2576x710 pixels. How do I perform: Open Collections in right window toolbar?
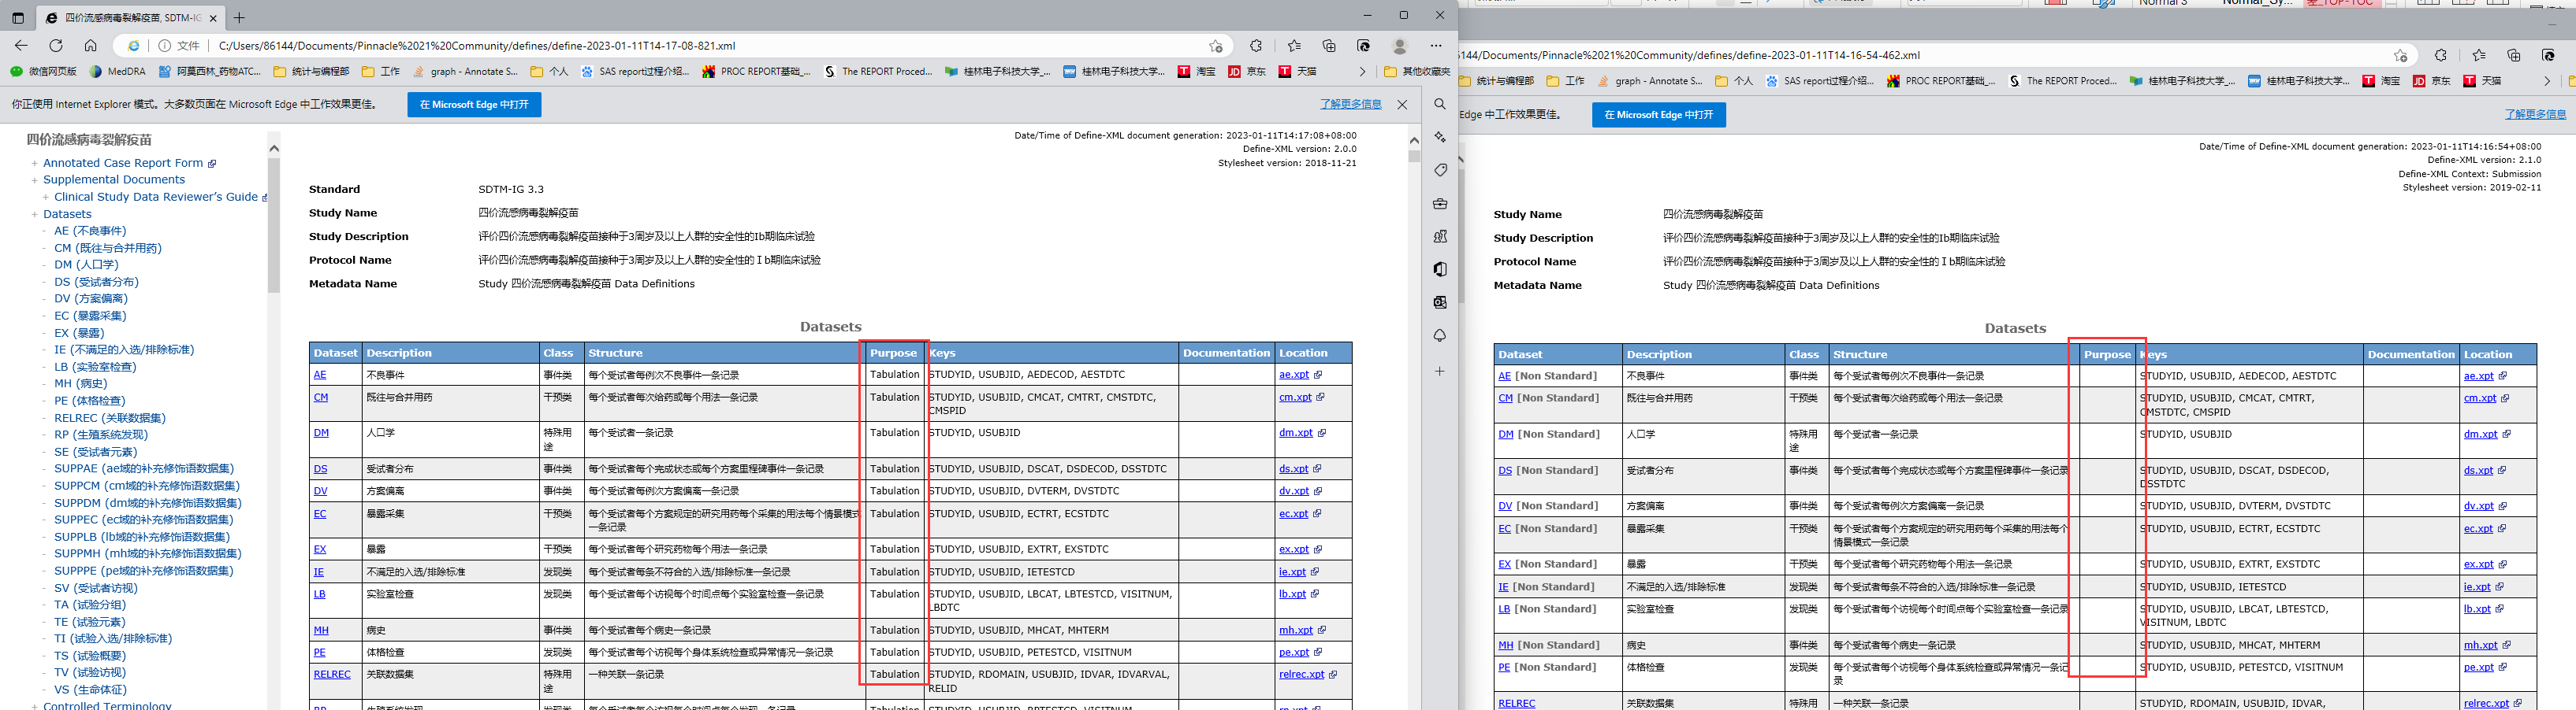click(2513, 55)
